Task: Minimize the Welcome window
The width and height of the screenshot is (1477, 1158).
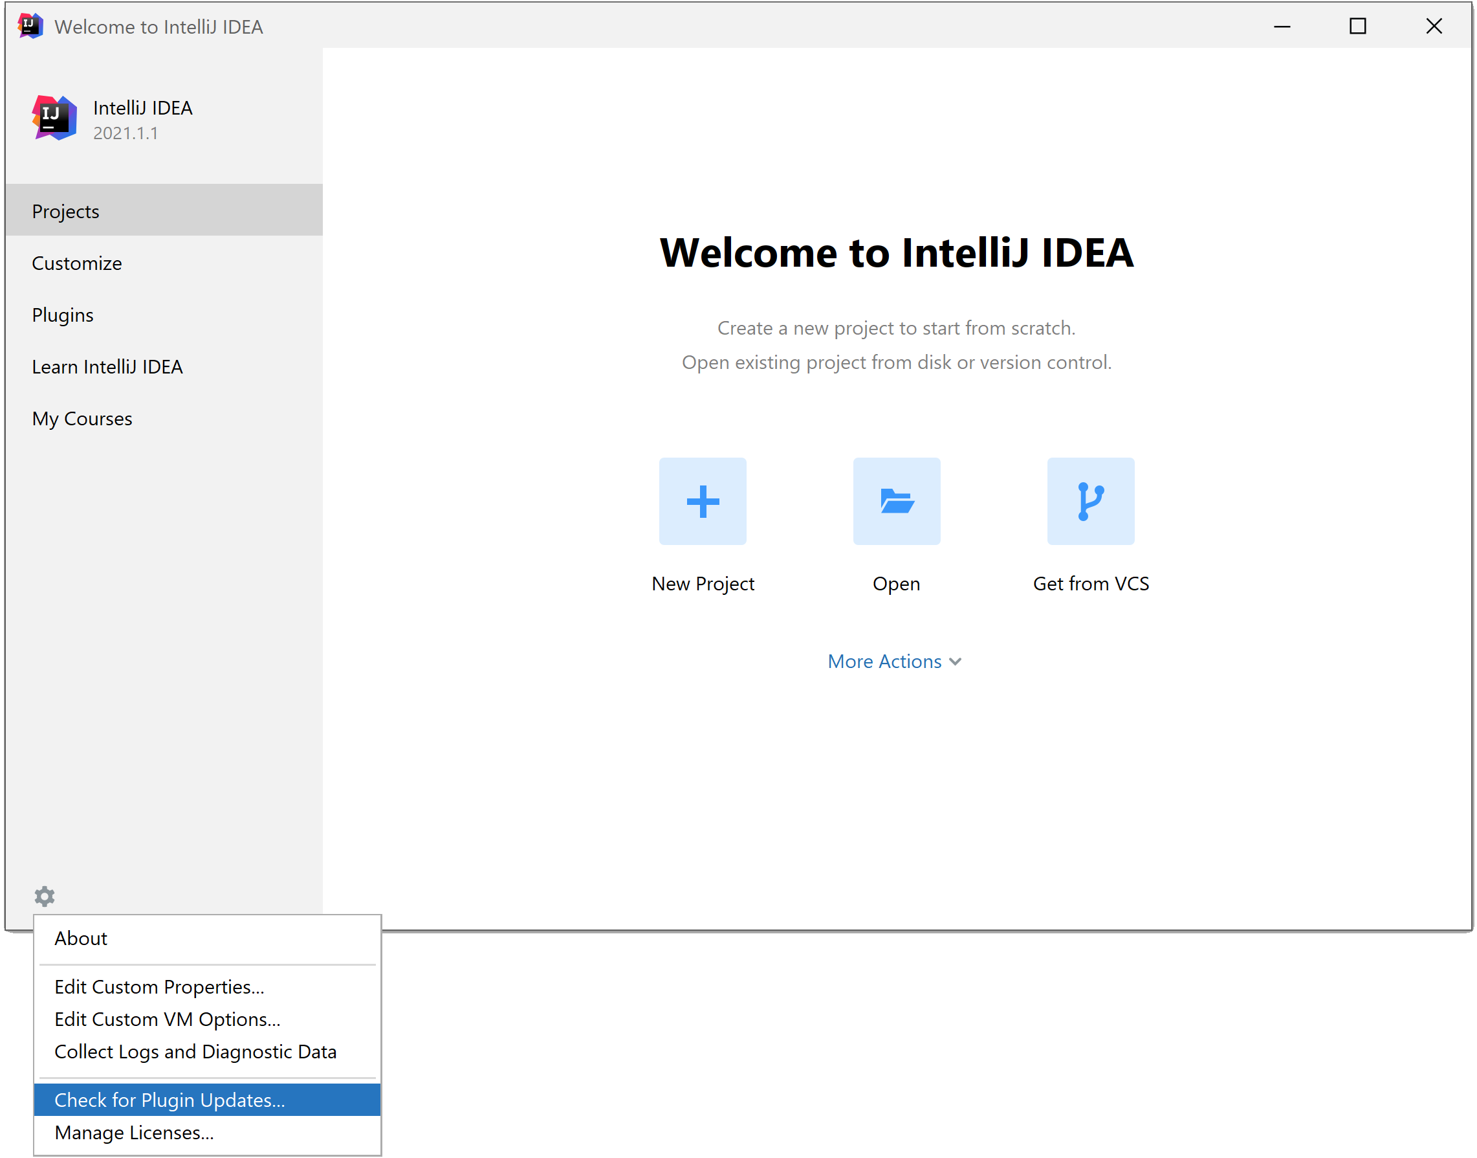Action: click(x=1282, y=27)
